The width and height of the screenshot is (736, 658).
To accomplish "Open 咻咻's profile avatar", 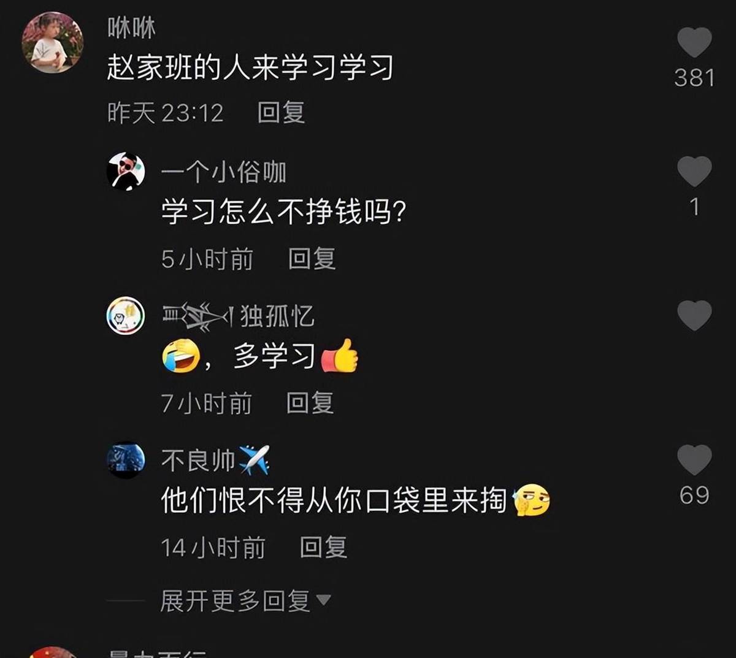I will (52, 42).
